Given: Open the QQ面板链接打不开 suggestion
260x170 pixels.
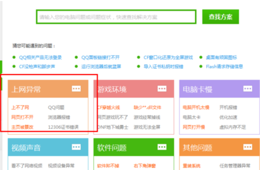Looking at the screenshot, I should click(x=100, y=57).
